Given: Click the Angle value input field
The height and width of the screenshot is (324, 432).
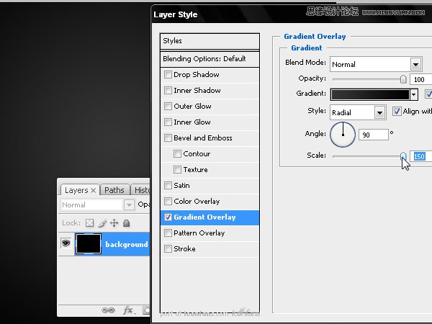Looking at the screenshot, I should click(373, 135).
